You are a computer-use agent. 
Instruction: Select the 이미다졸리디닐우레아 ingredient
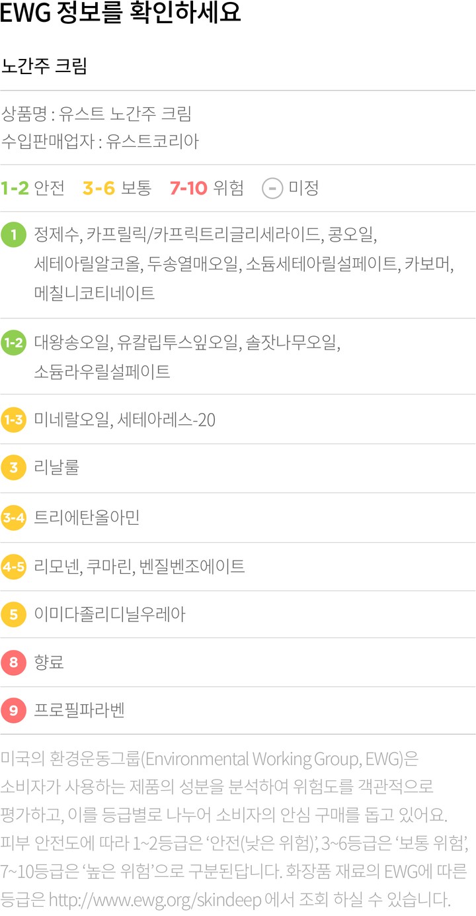pyautogui.click(x=110, y=614)
